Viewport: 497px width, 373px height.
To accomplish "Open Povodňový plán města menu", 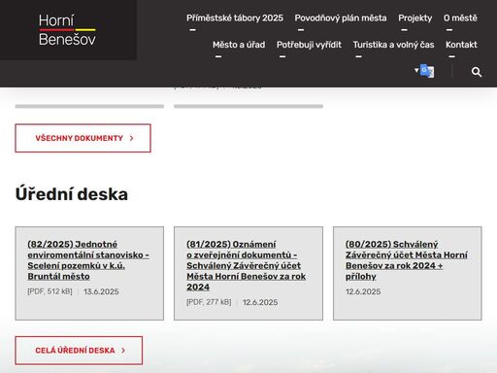I will click(341, 17).
